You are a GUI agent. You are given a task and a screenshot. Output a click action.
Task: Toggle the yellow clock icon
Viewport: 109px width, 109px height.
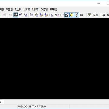(x=72, y=15)
